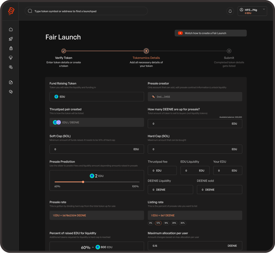The height and width of the screenshot is (253, 275).
Task: Select the 15% listing rate option
Action: (166, 223)
